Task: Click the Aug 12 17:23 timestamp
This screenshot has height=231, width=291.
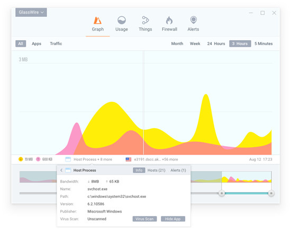Action: coord(260,159)
